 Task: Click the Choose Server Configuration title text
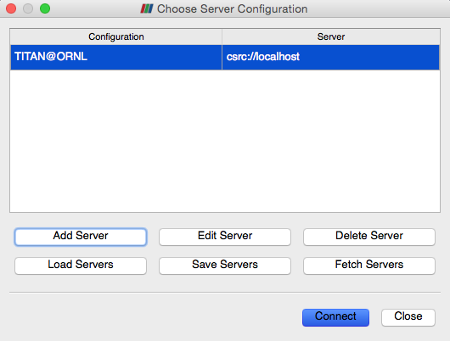232,8
